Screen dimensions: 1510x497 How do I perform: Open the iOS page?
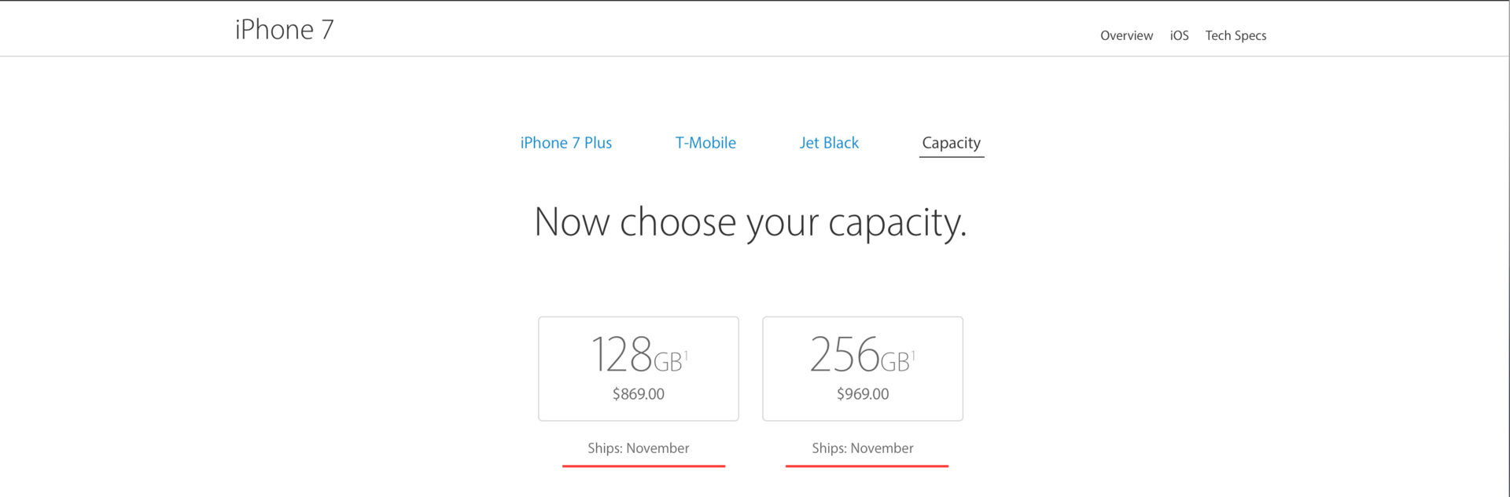(x=1178, y=35)
